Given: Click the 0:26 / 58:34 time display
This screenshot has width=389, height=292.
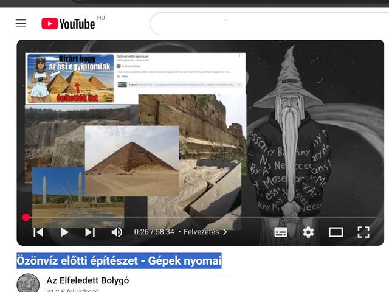Looking at the screenshot, I should coord(154,232).
